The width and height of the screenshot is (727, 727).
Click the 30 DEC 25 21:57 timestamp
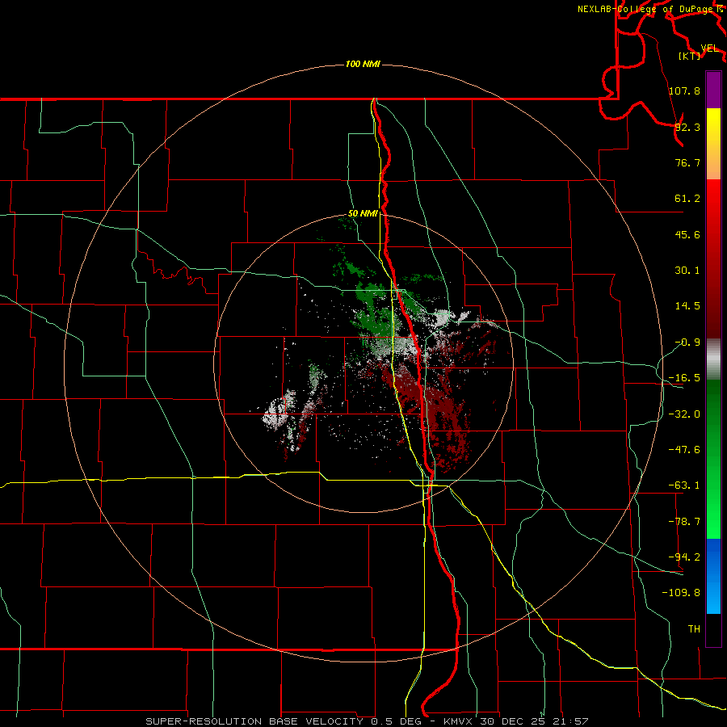tap(532, 721)
